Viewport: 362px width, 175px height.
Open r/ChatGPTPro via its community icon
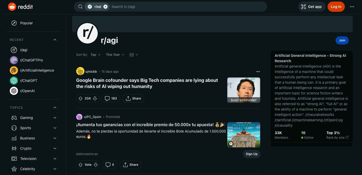coord(14,60)
